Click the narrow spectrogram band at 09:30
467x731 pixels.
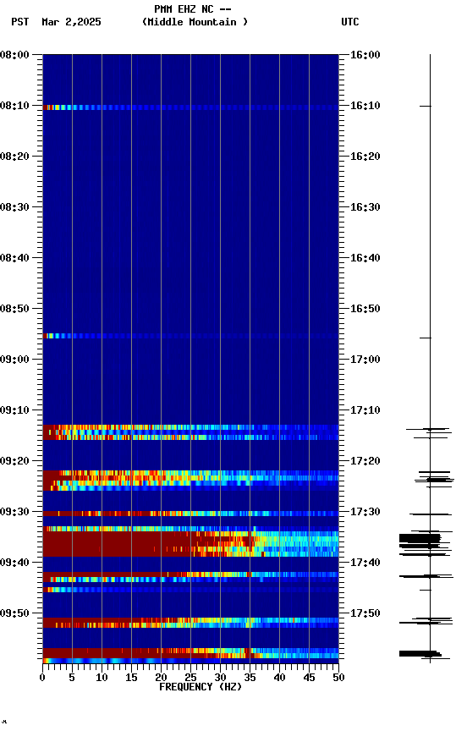[x=190, y=514]
